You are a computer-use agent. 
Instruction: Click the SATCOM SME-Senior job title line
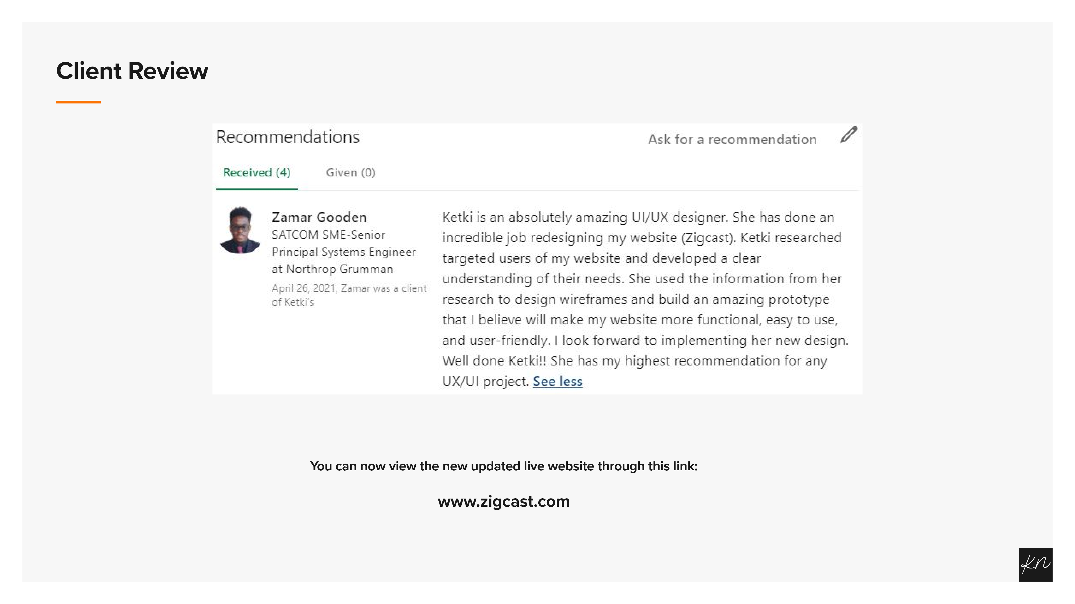point(328,235)
